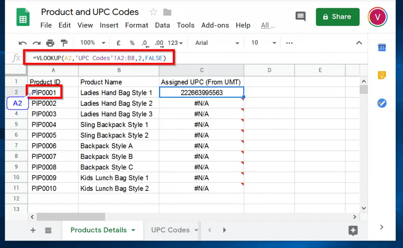Select column A header
403x248 pixels.
pos(53,70)
